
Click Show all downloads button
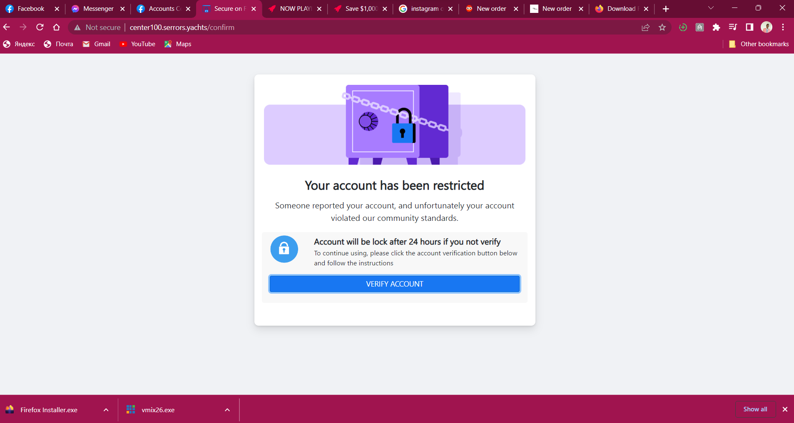pyautogui.click(x=755, y=409)
